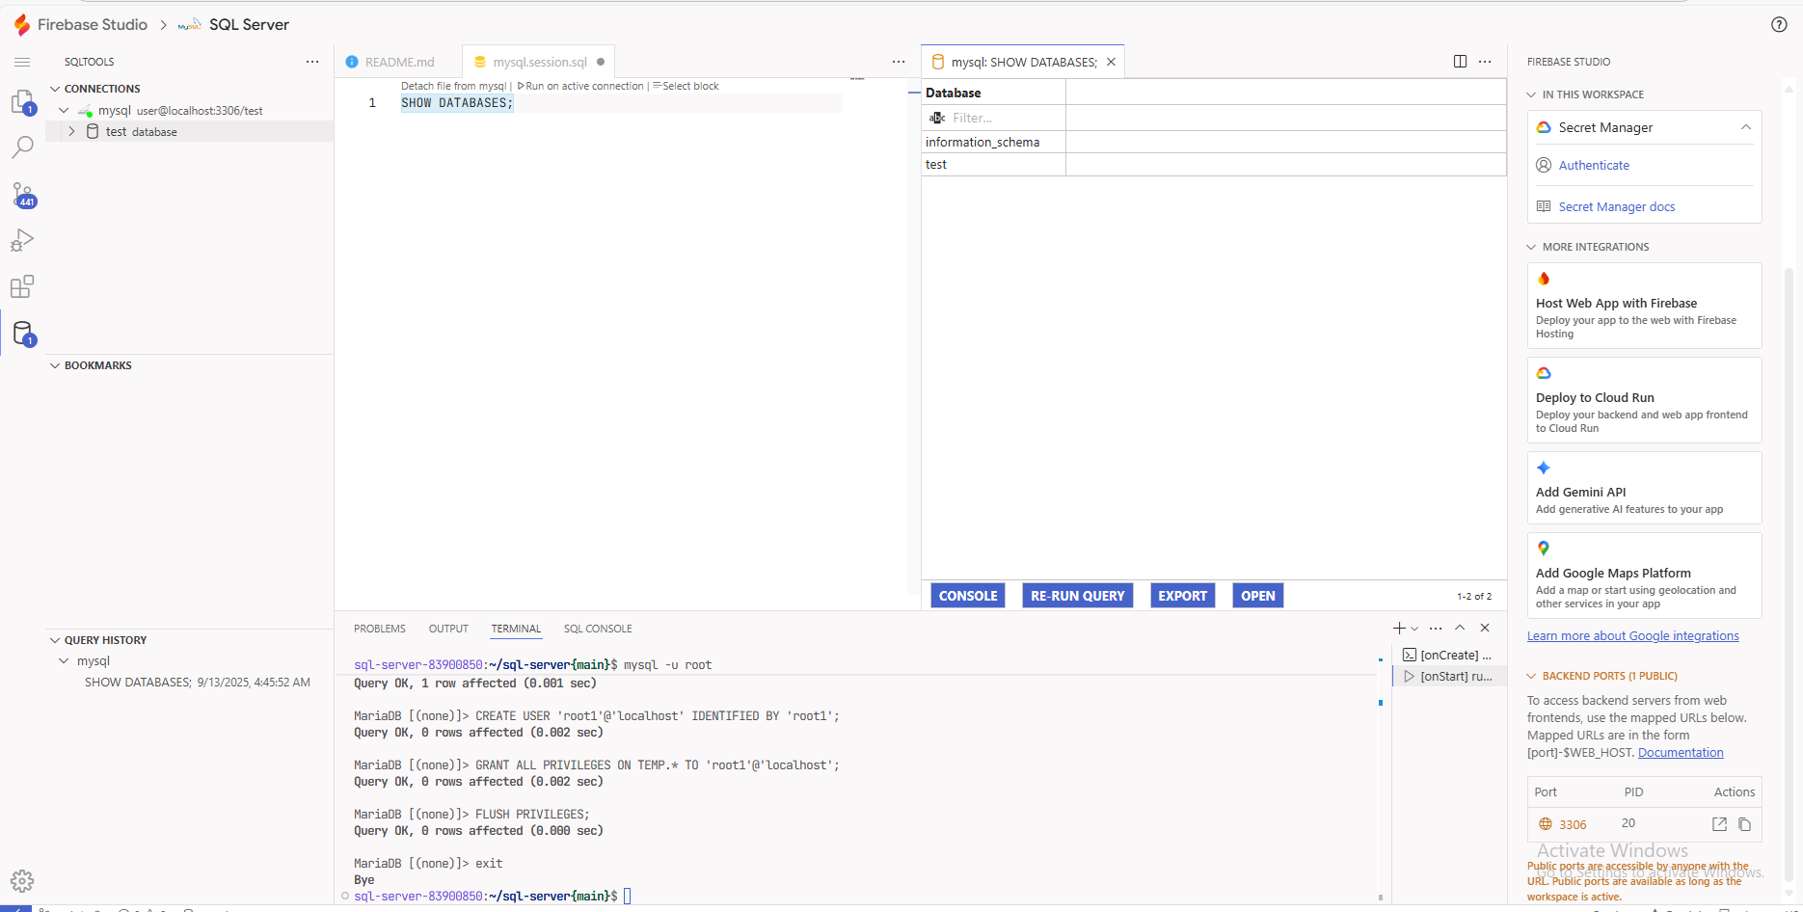
Task: Open the Explorer view in activity bar
Action: click(22, 102)
